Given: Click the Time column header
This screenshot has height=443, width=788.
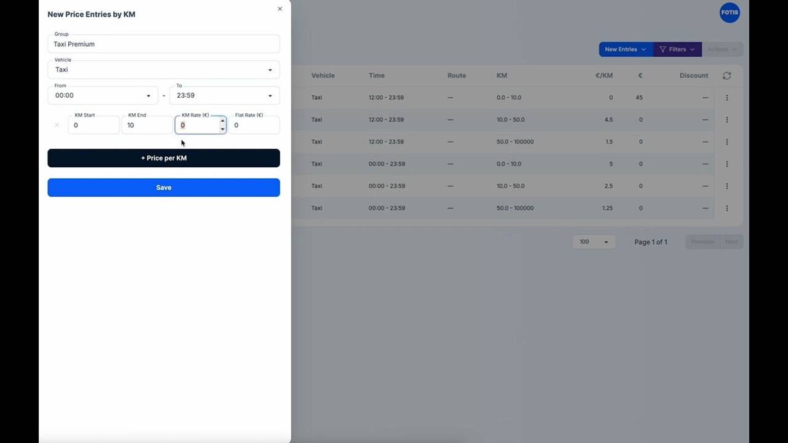Looking at the screenshot, I should click(x=376, y=76).
